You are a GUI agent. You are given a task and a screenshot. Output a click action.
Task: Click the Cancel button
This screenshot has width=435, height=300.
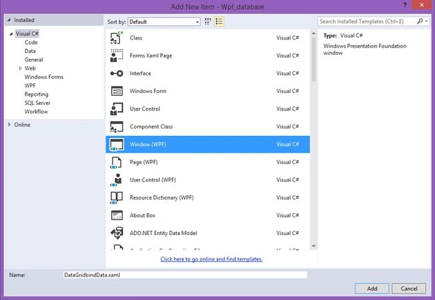tap(409, 289)
